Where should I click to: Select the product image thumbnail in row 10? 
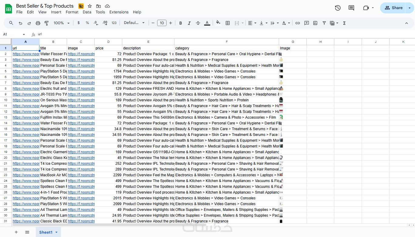pyautogui.click(x=281, y=100)
